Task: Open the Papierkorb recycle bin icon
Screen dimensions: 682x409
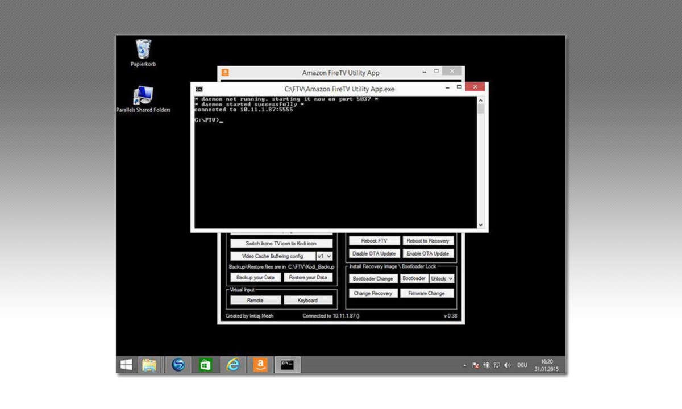Action: 143,53
